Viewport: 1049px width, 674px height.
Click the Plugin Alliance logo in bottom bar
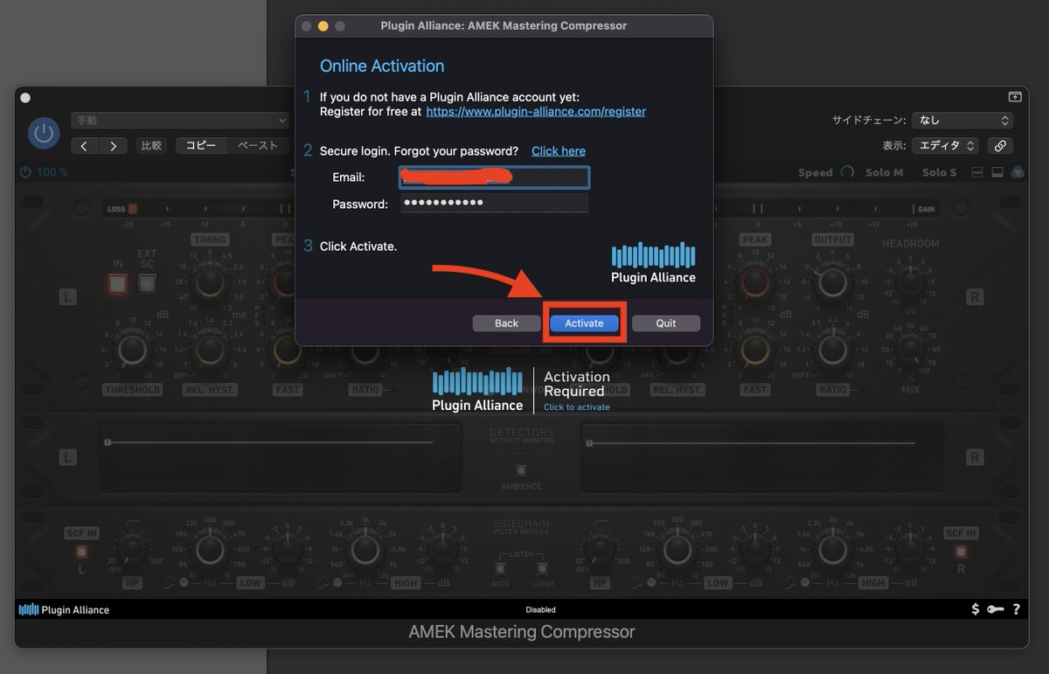(65, 609)
